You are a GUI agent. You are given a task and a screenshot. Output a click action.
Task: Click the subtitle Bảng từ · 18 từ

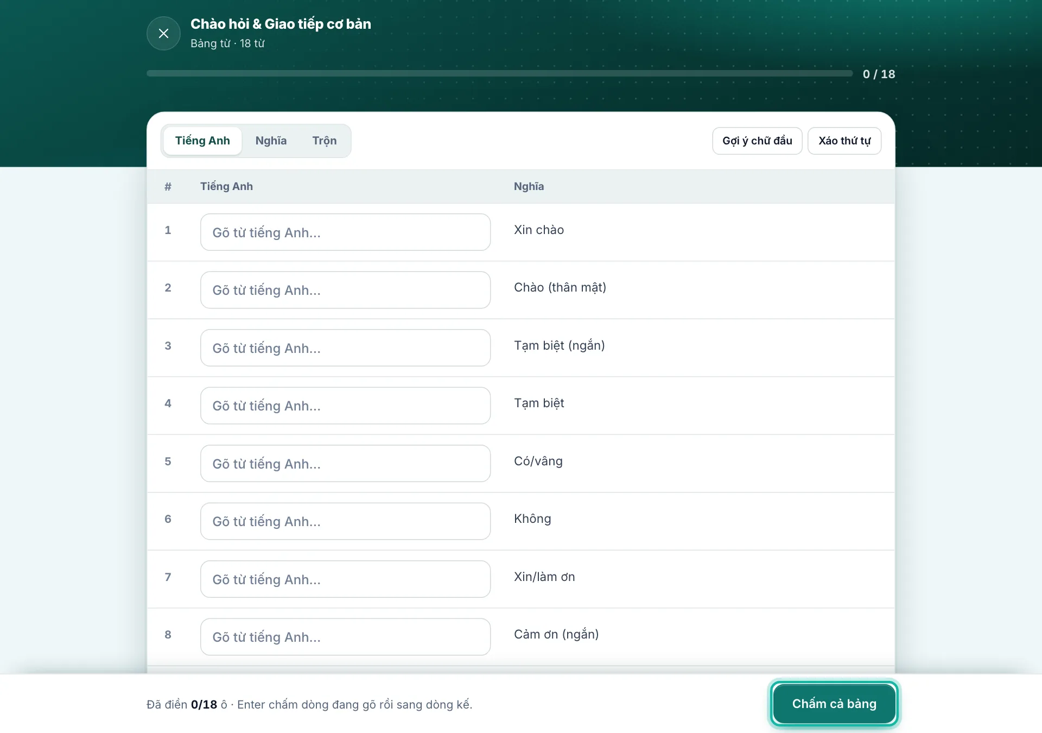(x=227, y=43)
